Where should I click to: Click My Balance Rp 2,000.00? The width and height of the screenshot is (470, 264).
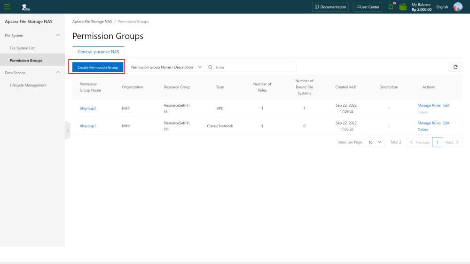(422, 7)
